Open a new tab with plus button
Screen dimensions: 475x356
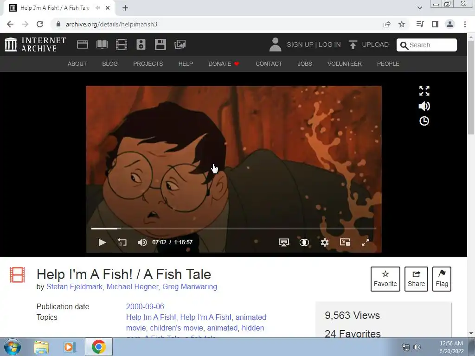[x=125, y=8]
